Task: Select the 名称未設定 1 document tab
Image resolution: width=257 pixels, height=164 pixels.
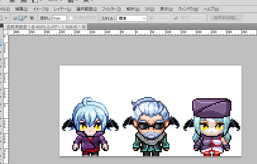Action: (x=41, y=27)
